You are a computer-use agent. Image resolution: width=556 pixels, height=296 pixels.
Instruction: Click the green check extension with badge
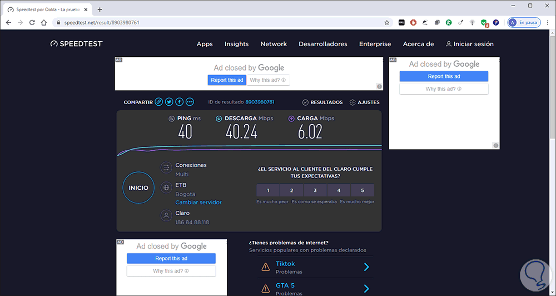484,23
